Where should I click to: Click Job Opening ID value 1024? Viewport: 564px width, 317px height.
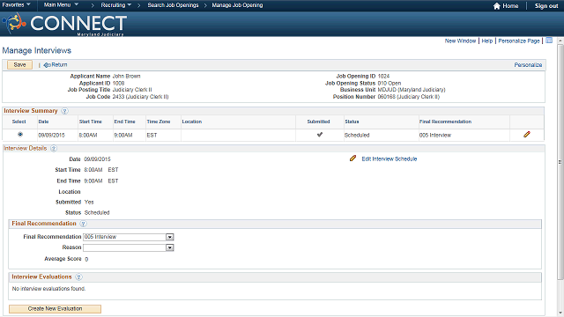point(383,77)
